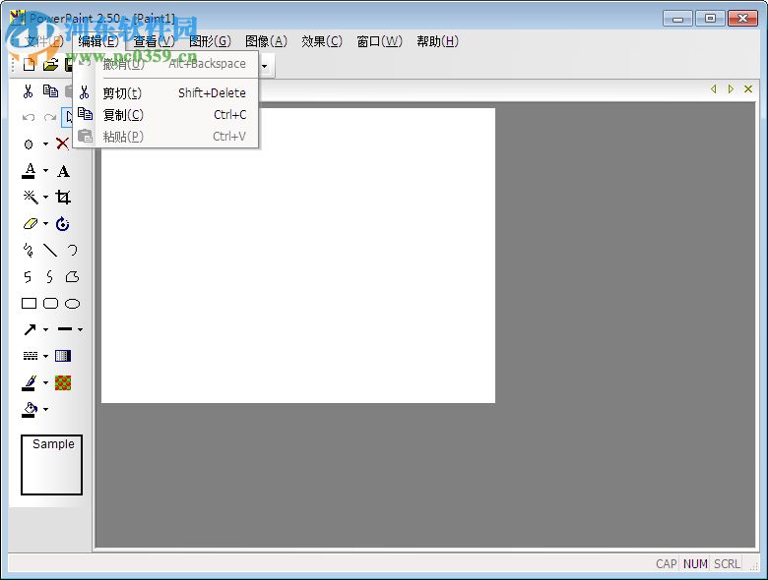Go to next document tab arrow
Viewport: 768px width, 580px height.
coord(731,89)
